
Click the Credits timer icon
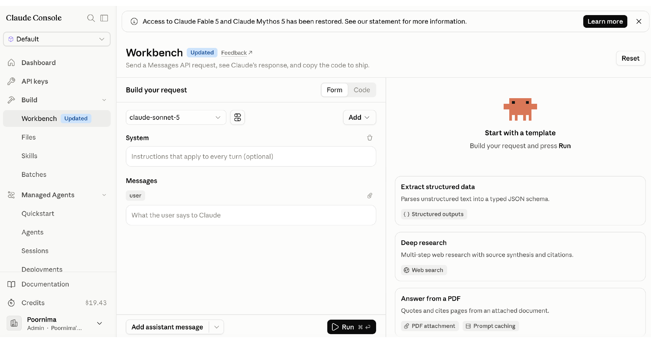coord(11,303)
